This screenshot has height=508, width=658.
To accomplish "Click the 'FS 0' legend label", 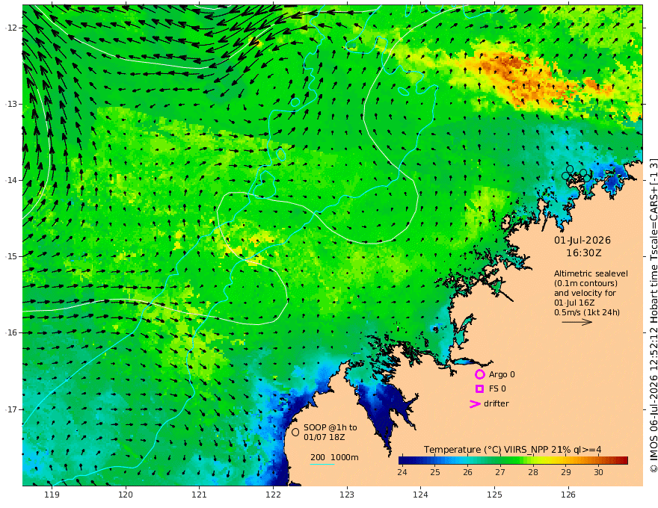I will pos(497,389).
